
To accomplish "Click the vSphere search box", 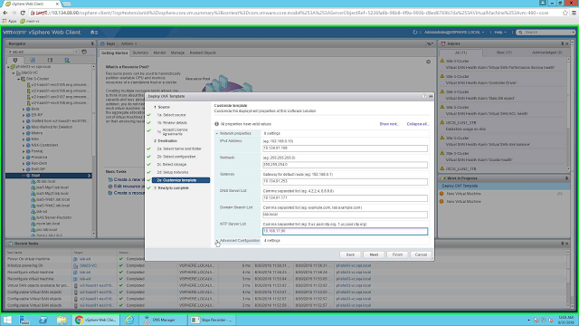I will (546, 33).
